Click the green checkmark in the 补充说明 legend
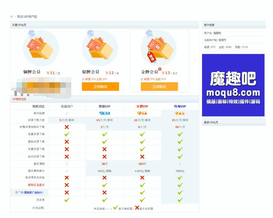273x218 pixels. pyautogui.click(x=116, y=208)
